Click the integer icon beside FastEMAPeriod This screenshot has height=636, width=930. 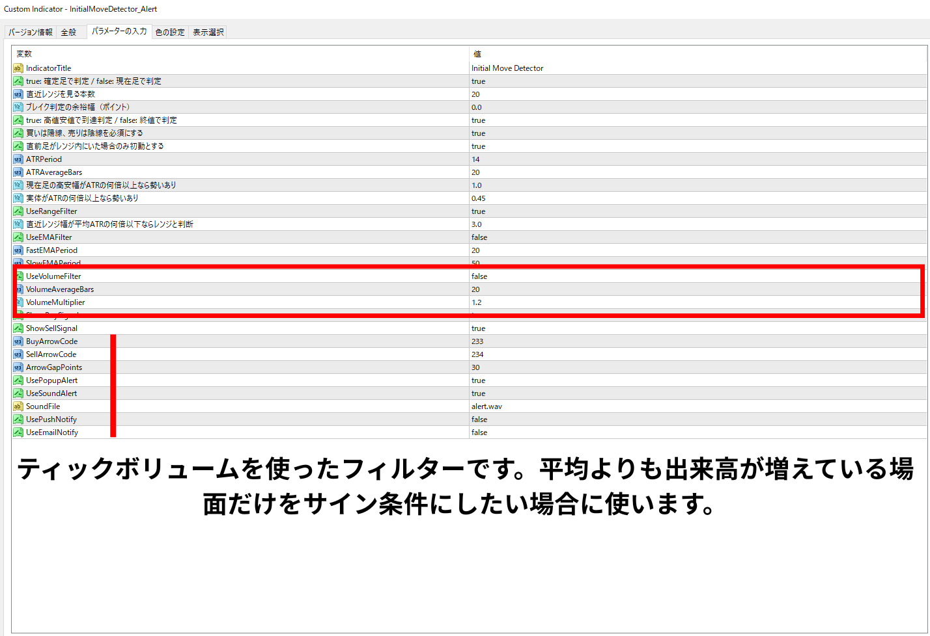pos(18,250)
